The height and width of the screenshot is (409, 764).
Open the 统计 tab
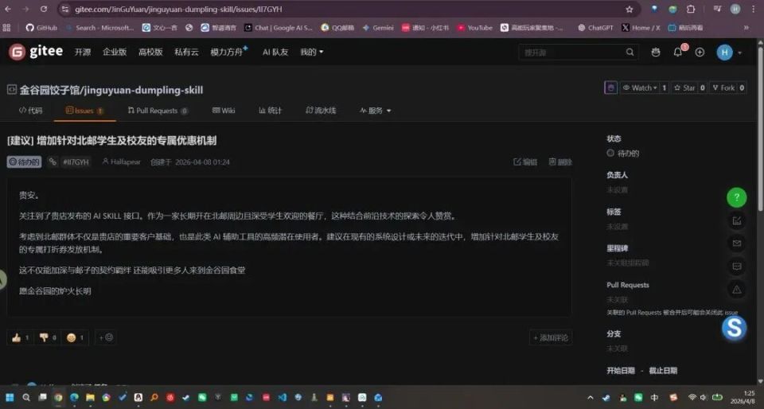click(x=270, y=111)
